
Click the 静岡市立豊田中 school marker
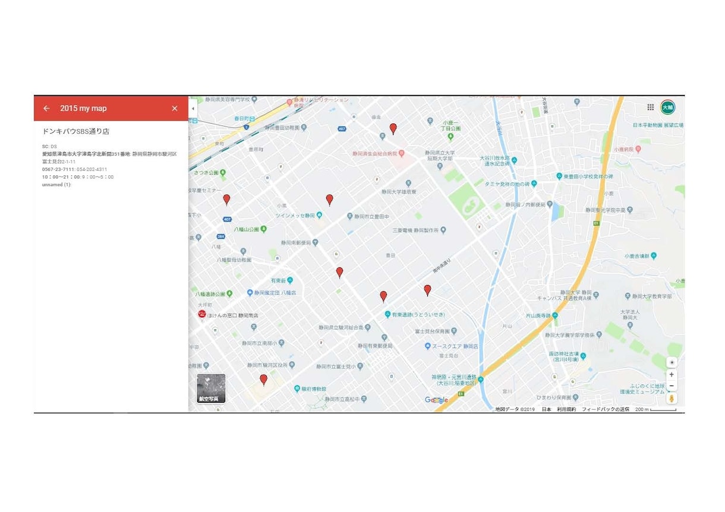pyautogui.click(x=349, y=217)
